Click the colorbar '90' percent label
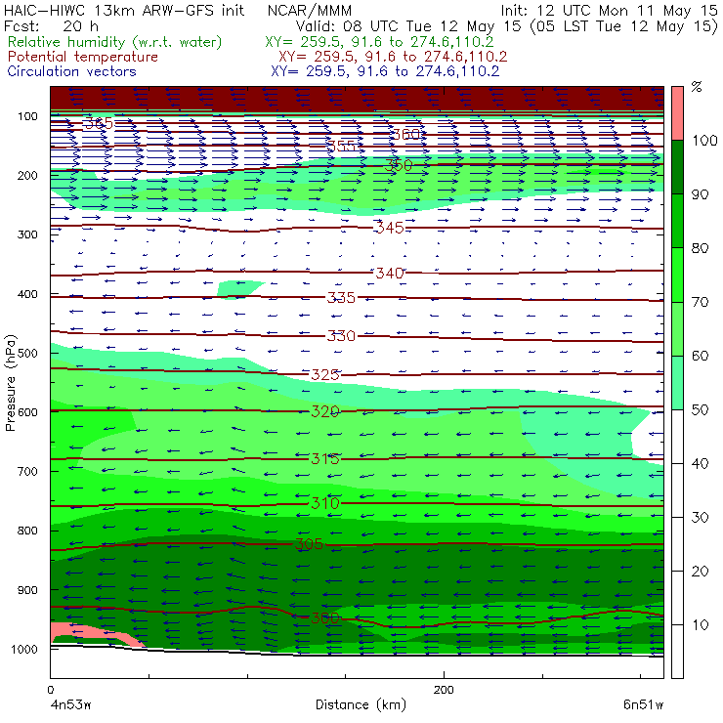 (x=700, y=194)
